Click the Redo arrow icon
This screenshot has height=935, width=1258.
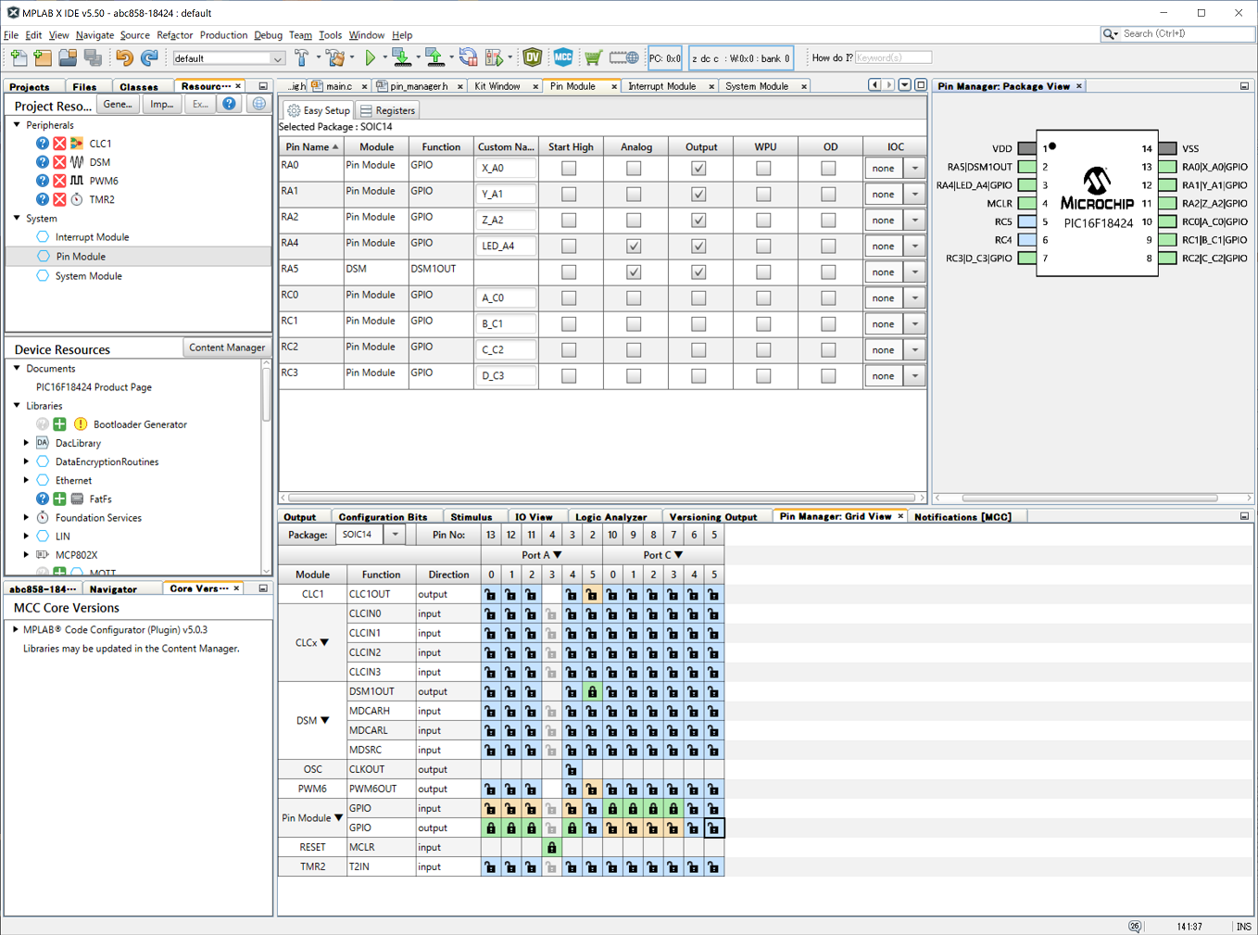pyautogui.click(x=149, y=57)
